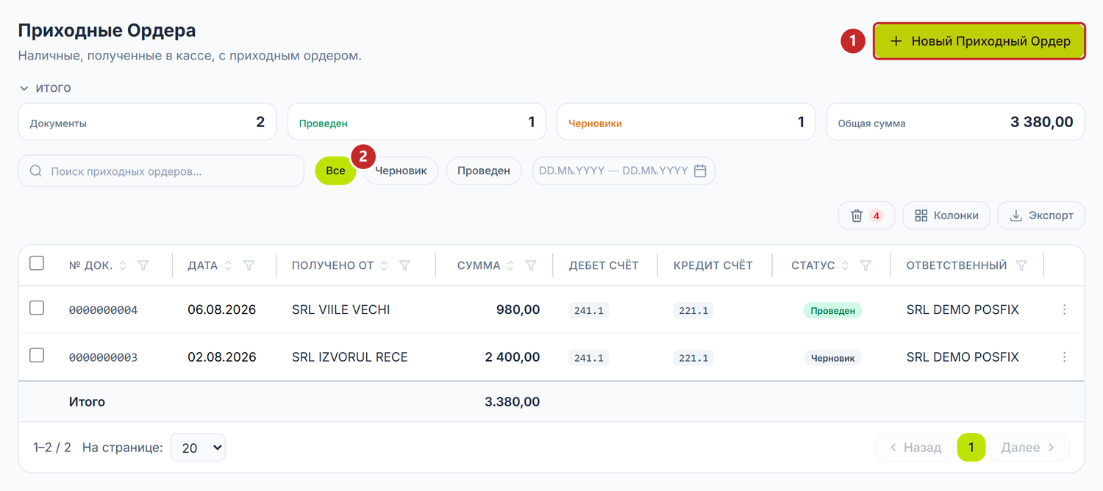This screenshot has height=491, width=1103.
Task: Click filter icon in ДАТА column
Action: pos(249,265)
